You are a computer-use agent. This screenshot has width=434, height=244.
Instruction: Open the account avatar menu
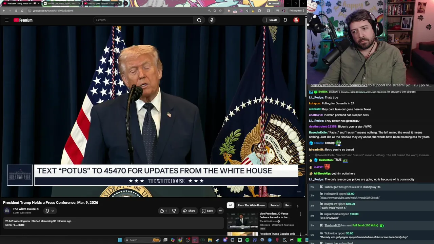click(x=296, y=20)
